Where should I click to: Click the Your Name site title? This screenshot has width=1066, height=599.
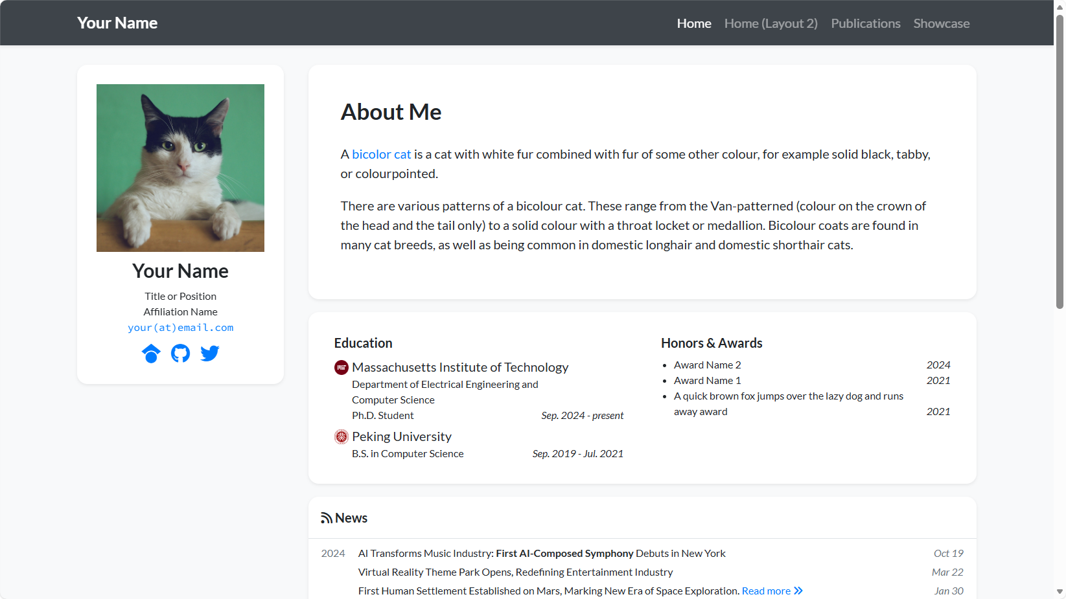click(117, 23)
